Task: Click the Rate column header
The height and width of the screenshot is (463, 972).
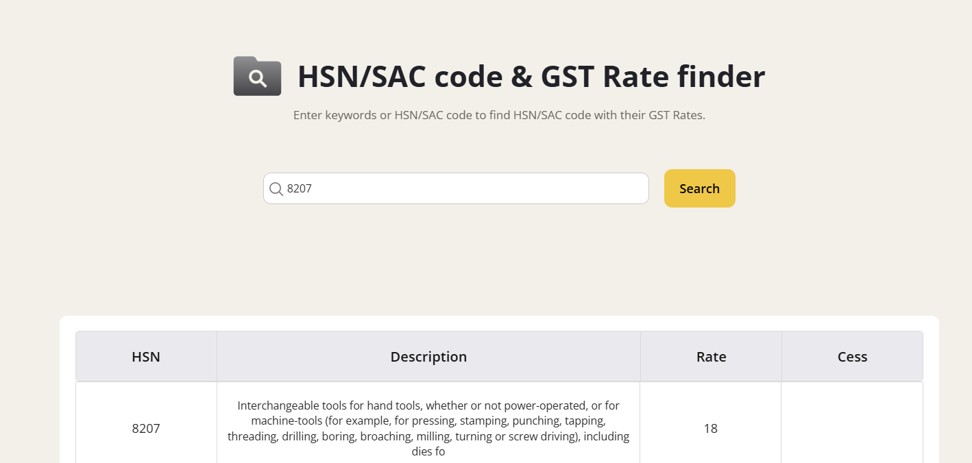Action: [711, 357]
